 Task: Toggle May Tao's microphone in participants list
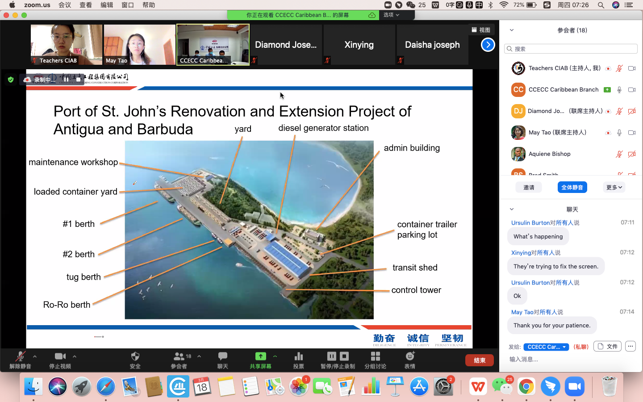(619, 133)
